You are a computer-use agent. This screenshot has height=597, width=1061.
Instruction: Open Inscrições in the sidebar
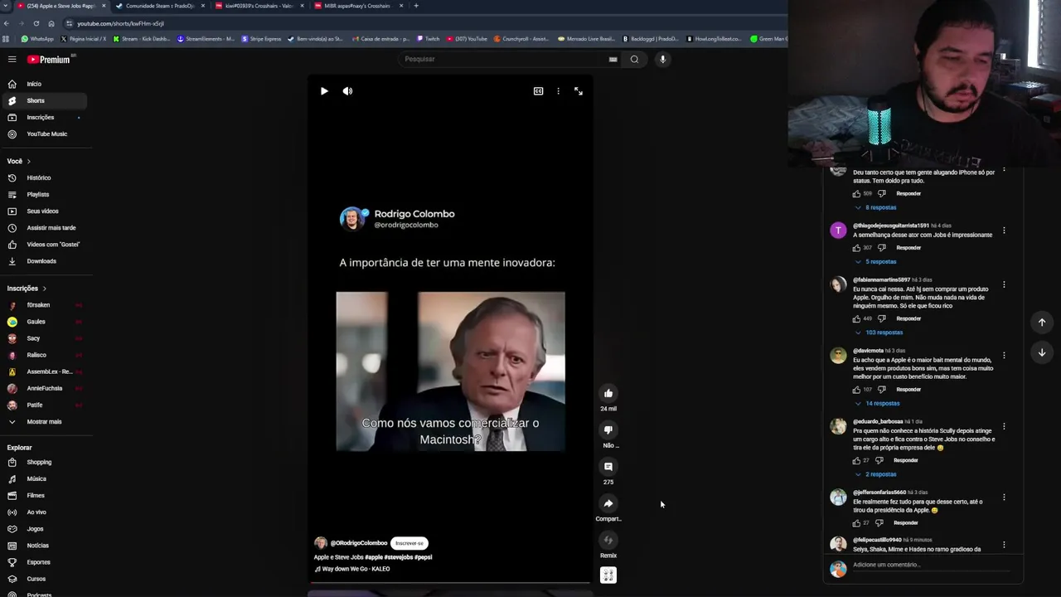[43, 117]
